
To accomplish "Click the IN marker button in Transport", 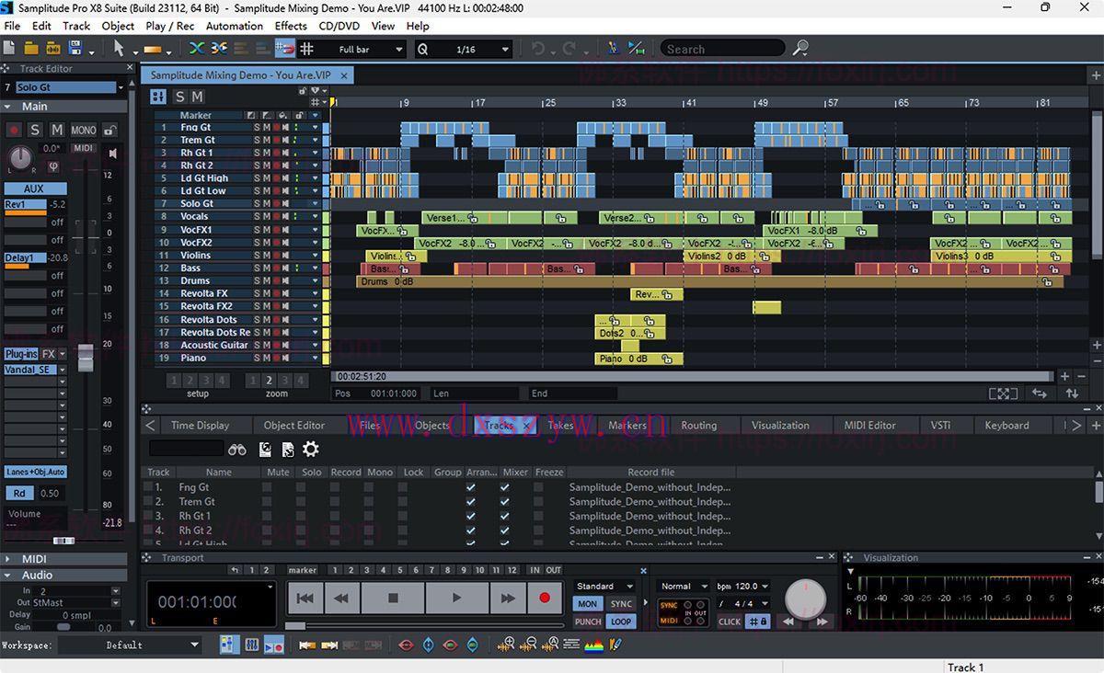I will pyautogui.click(x=535, y=570).
